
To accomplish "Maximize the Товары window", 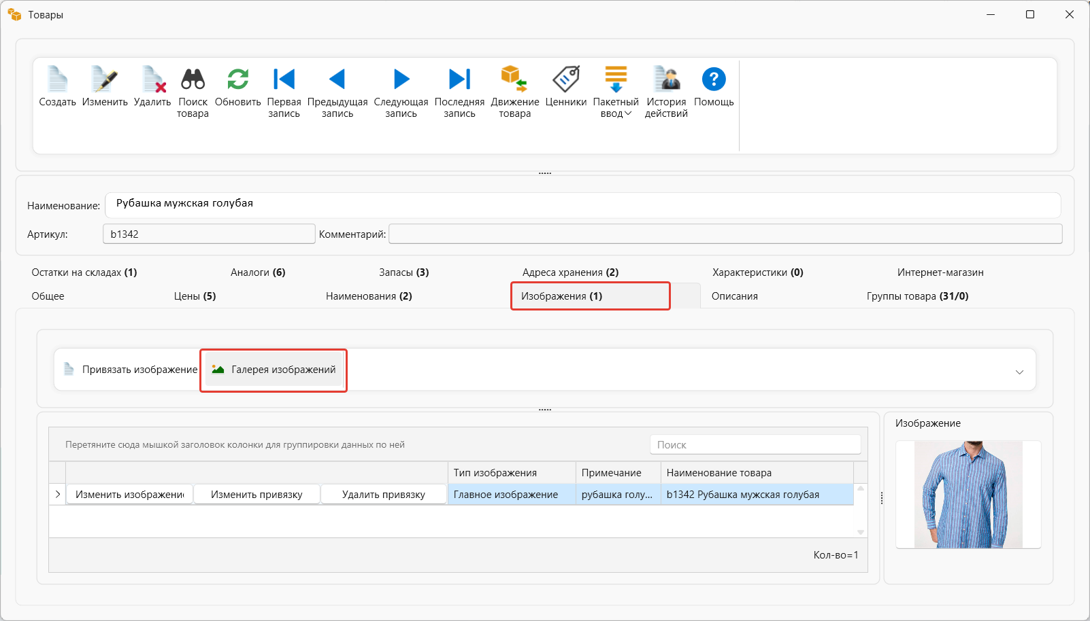I will pos(1030,14).
